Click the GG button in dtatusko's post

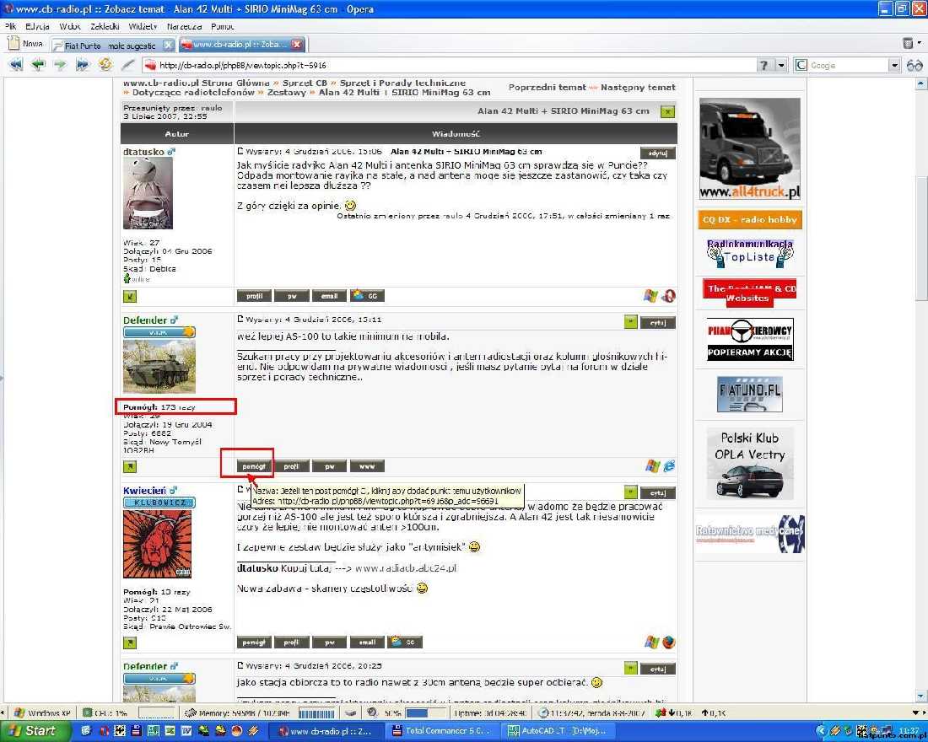pyautogui.click(x=367, y=295)
